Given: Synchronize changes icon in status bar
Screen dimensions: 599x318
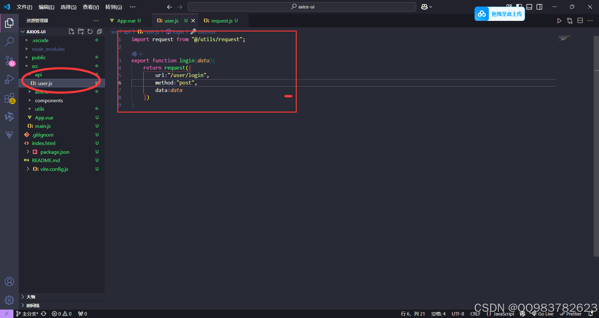Looking at the screenshot, I should 44,314.
